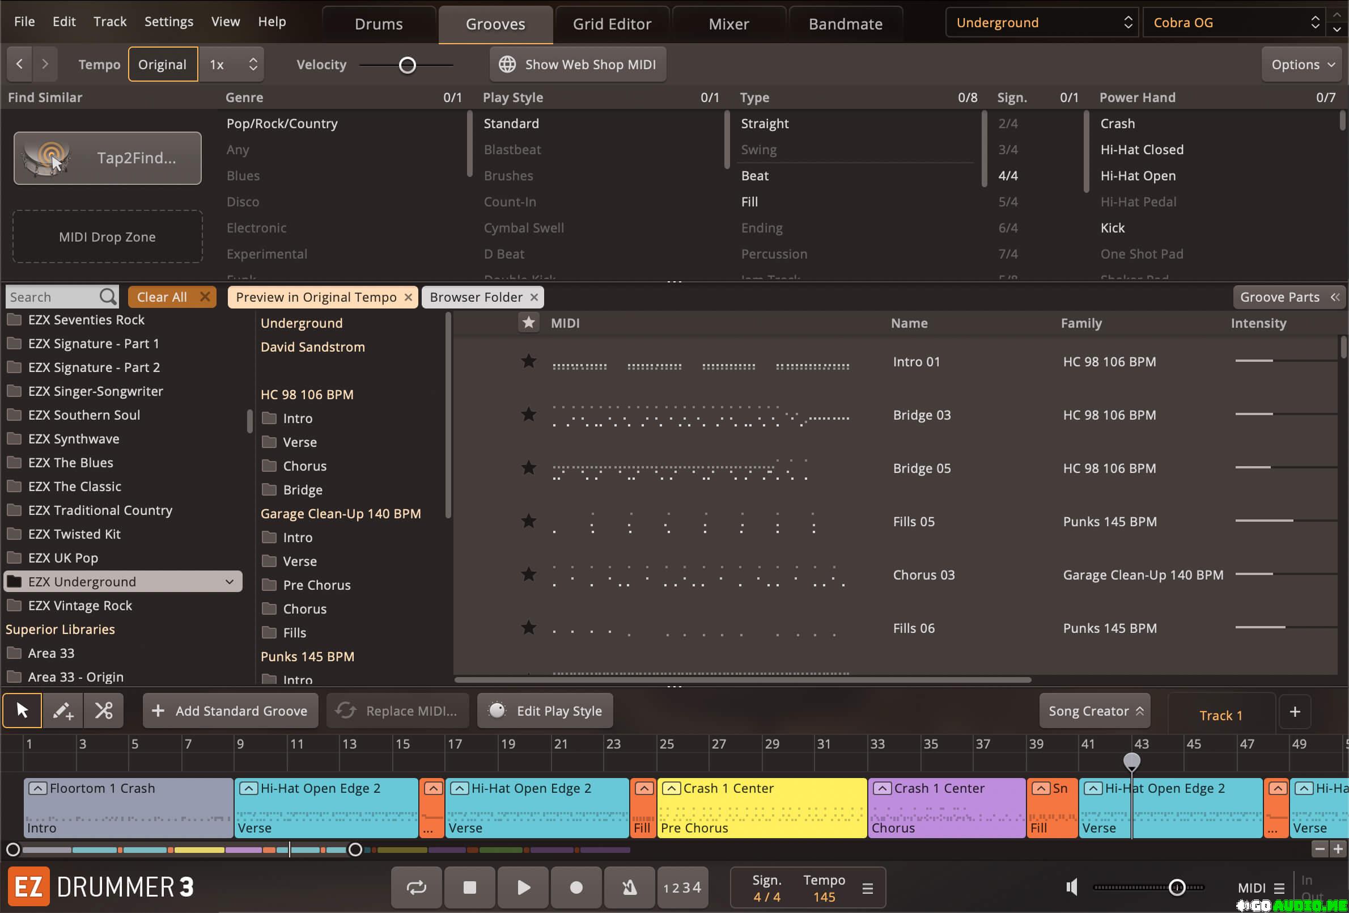Screen dimensions: 1349x913
Task: Open block menu on Crash 1 Center Pre Chorus
Action: pos(672,788)
